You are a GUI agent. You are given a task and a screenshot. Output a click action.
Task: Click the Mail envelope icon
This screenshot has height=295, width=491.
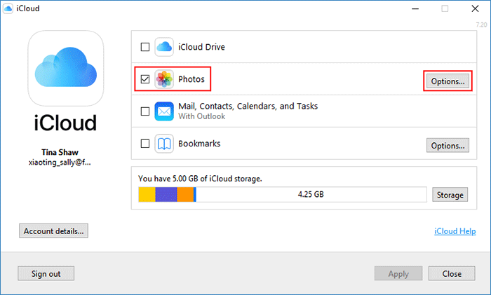[164, 111]
